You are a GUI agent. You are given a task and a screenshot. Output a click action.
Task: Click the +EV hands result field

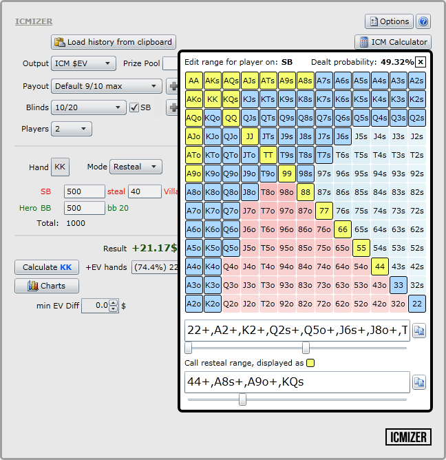point(155,267)
